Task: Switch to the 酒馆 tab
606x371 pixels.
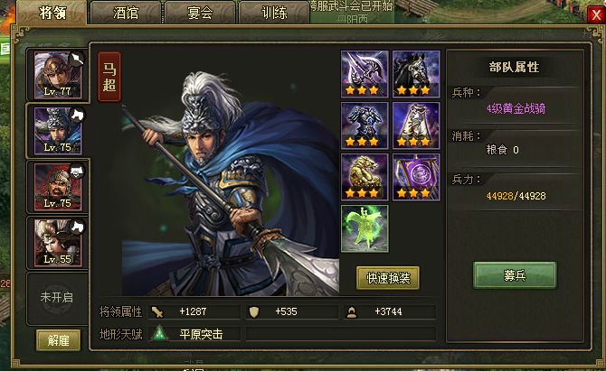Action: 125,13
